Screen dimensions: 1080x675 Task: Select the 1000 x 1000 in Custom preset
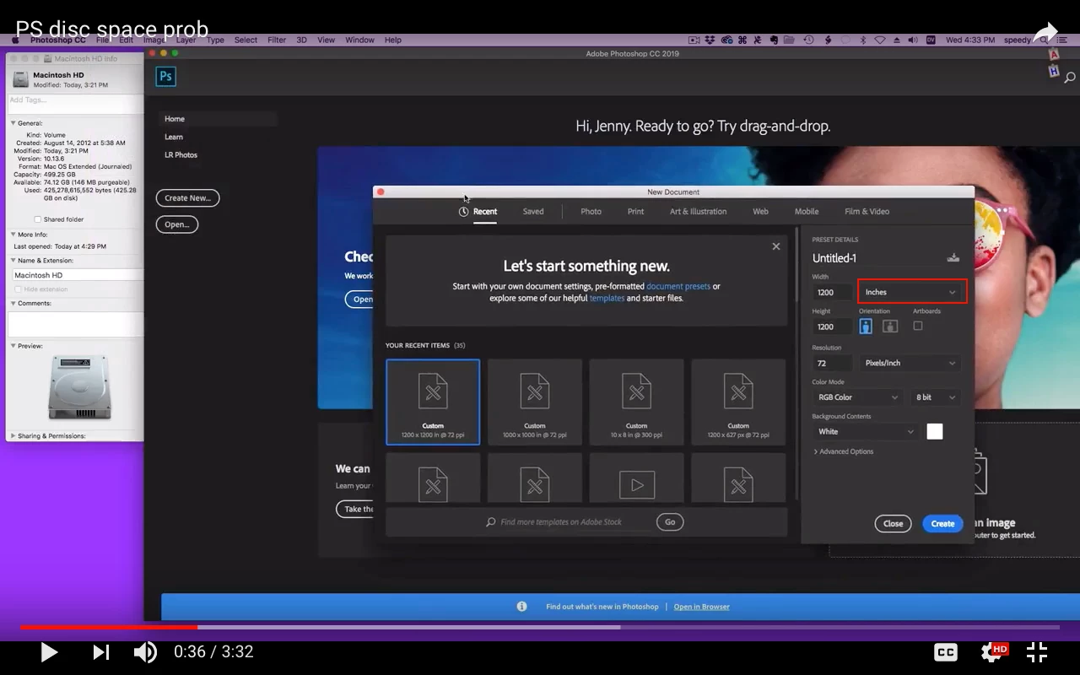click(x=535, y=402)
